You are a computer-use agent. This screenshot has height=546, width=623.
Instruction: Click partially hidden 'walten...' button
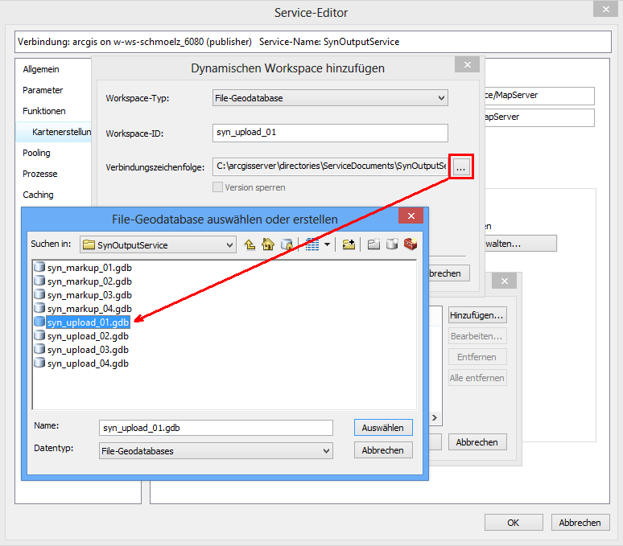(521, 244)
